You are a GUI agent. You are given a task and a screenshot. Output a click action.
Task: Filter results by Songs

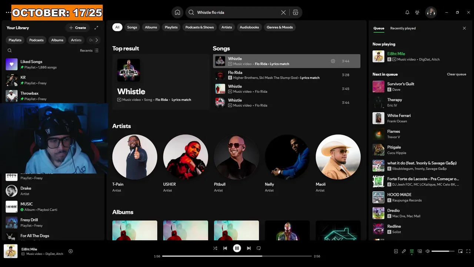point(132,27)
